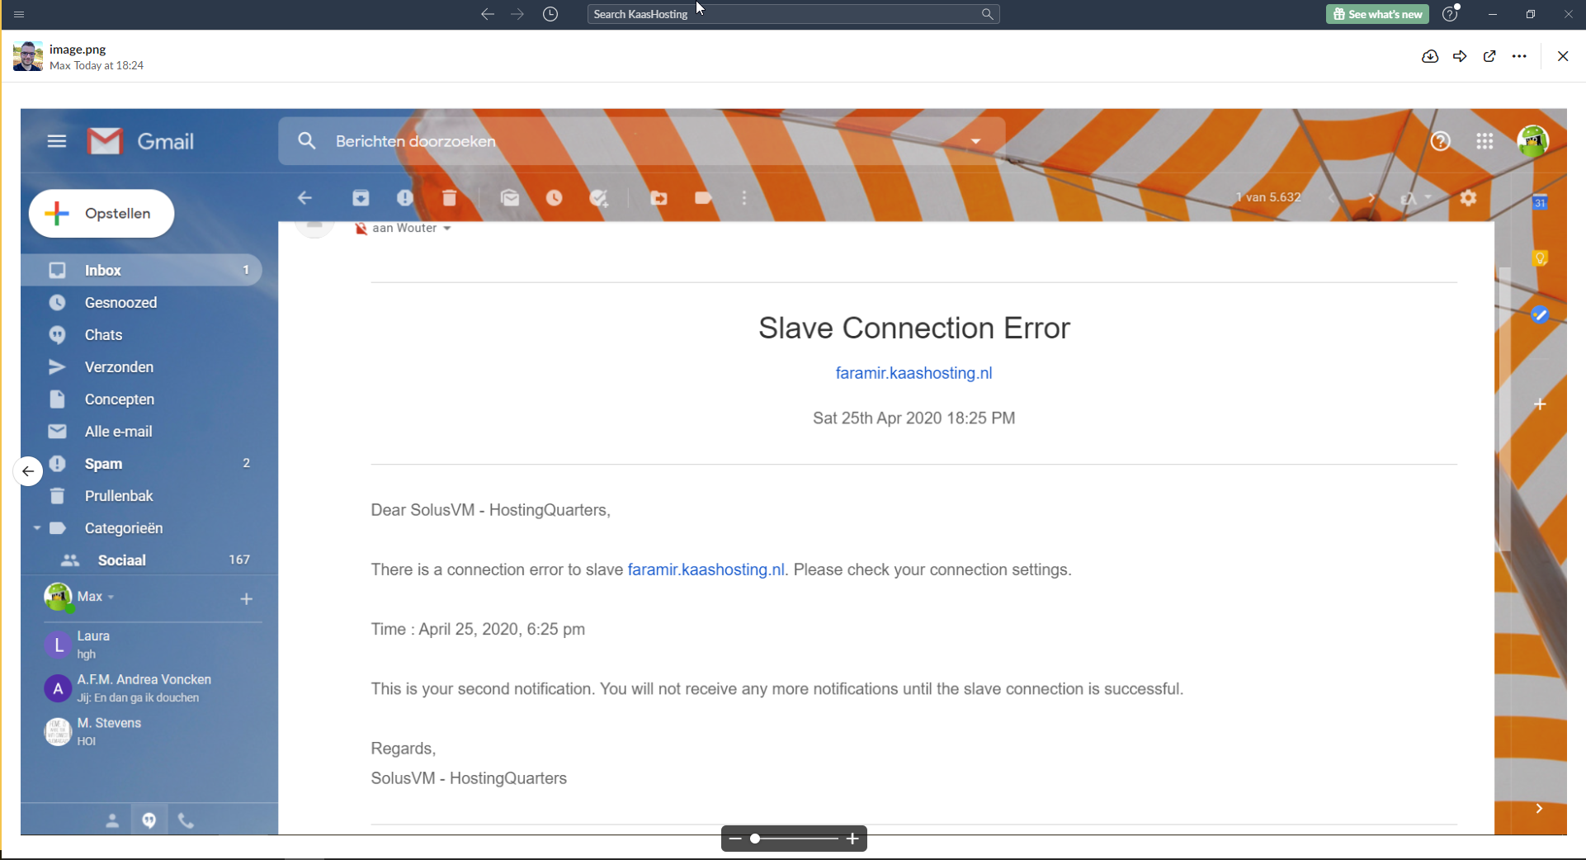This screenshot has height=860, width=1586.
Task: Open the Spam folder
Action: pyautogui.click(x=103, y=464)
